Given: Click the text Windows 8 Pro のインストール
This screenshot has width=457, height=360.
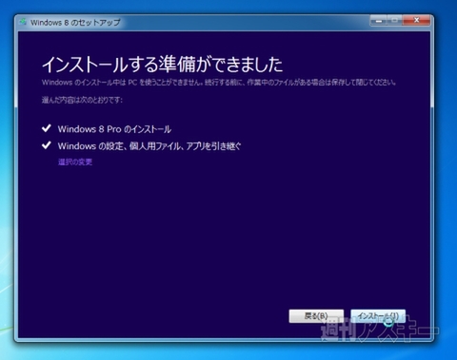Looking at the screenshot, I should 114,129.
